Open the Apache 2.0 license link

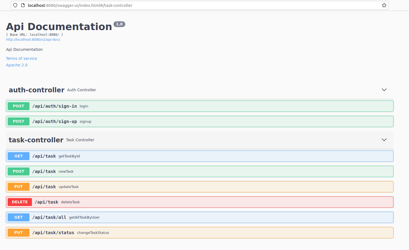coord(17,65)
